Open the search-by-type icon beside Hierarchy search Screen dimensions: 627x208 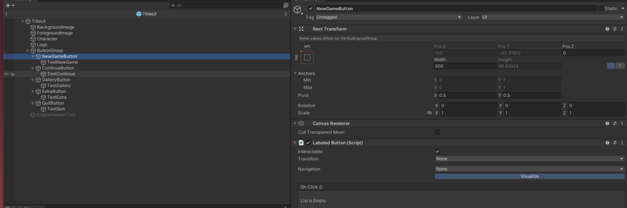[x=286, y=5]
